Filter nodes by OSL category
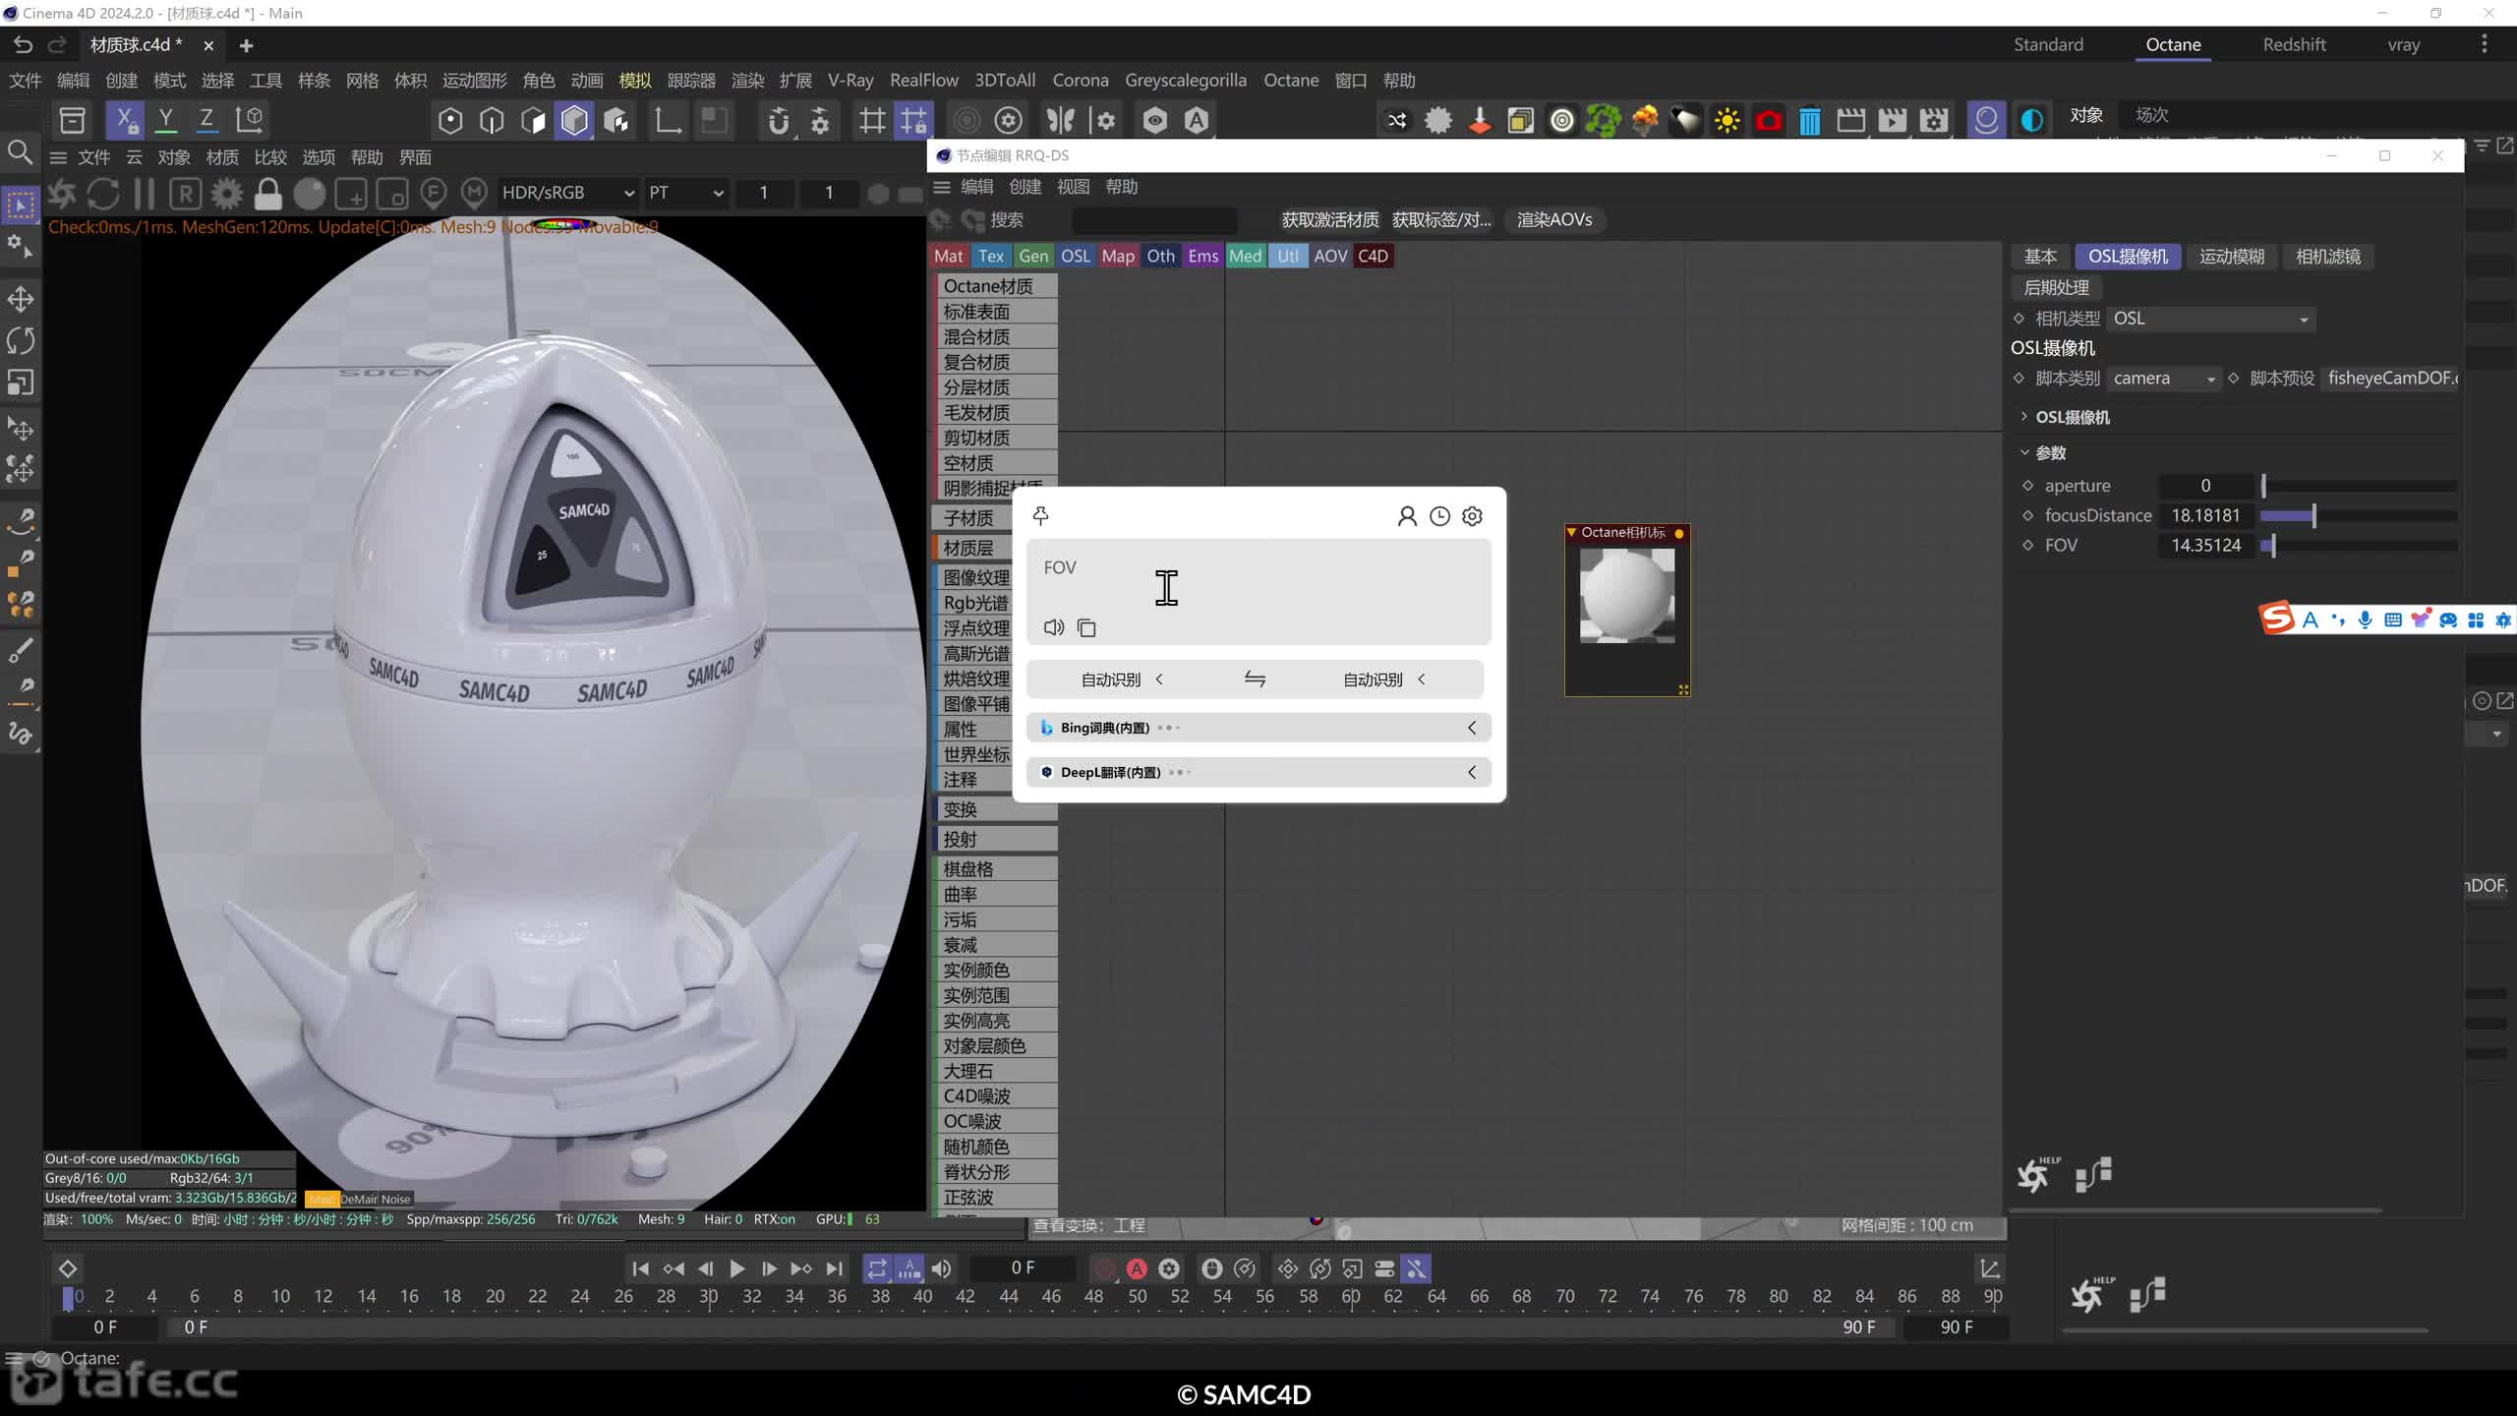This screenshot has height=1416, width=2517. pyautogui.click(x=1076, y=256)
